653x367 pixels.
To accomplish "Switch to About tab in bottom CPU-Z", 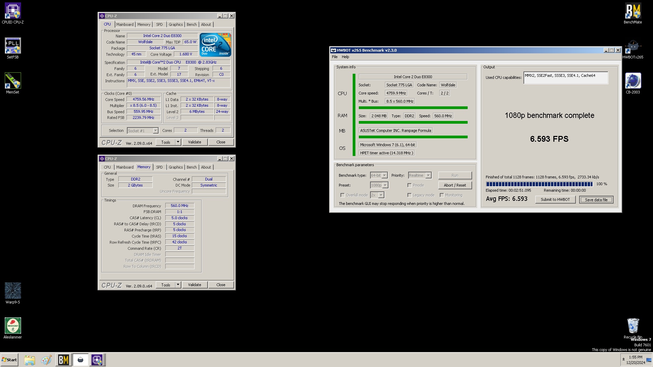I will coord(206,167).
